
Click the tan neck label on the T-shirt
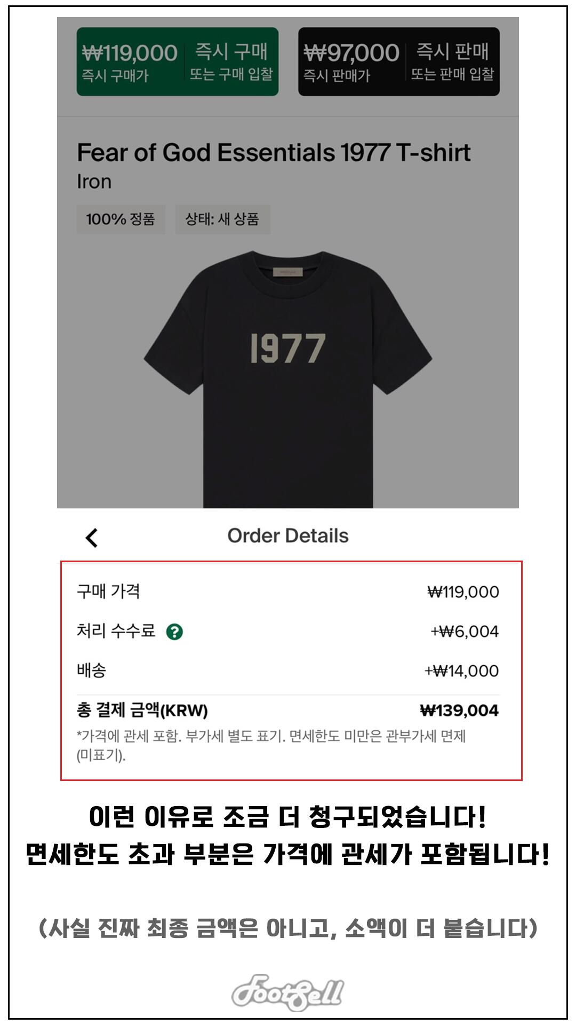287,272
